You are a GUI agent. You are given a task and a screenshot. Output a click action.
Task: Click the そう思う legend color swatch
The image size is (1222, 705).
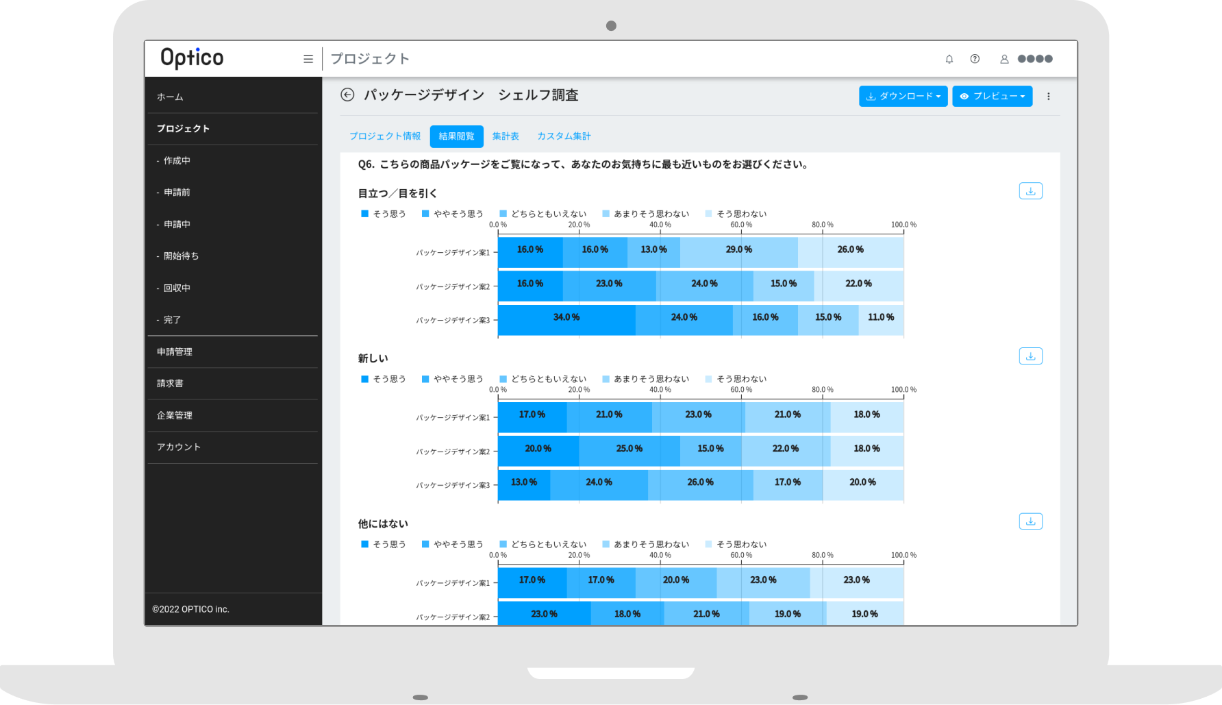[364, 213]
